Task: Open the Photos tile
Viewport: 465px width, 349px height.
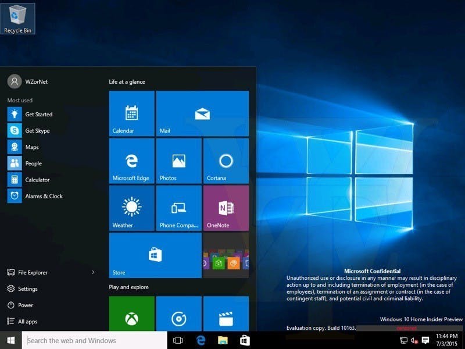Action: click(178, 161)
